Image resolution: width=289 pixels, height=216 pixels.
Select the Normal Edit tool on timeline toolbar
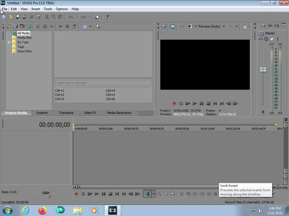coord(148,194)
